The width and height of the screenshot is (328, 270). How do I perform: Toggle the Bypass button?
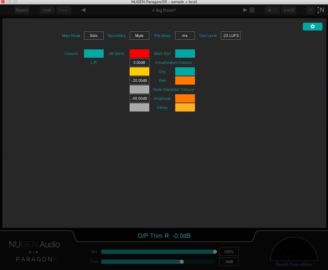point(22,10)
